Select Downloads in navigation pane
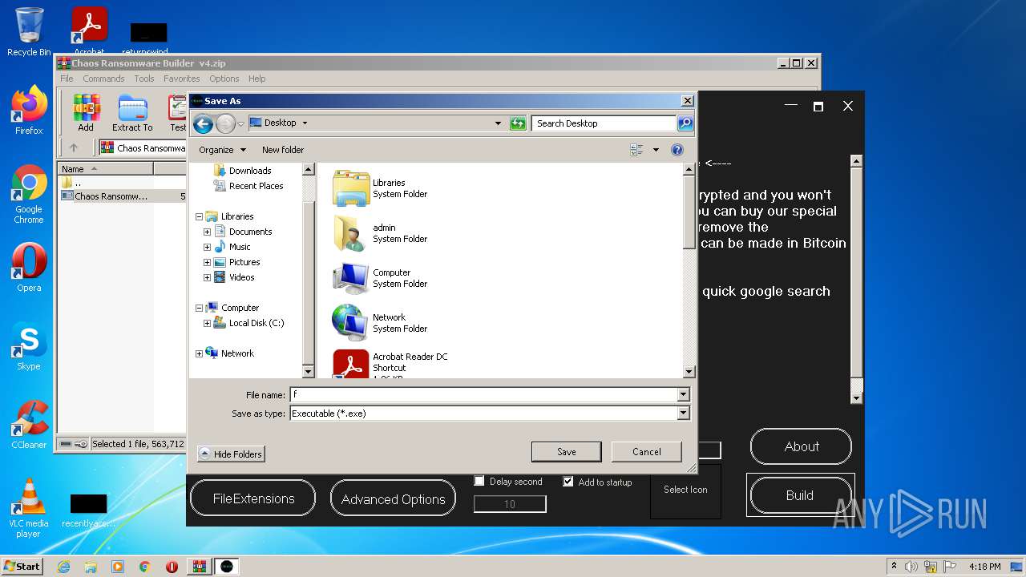1026x577 pixels. (241, 171)
